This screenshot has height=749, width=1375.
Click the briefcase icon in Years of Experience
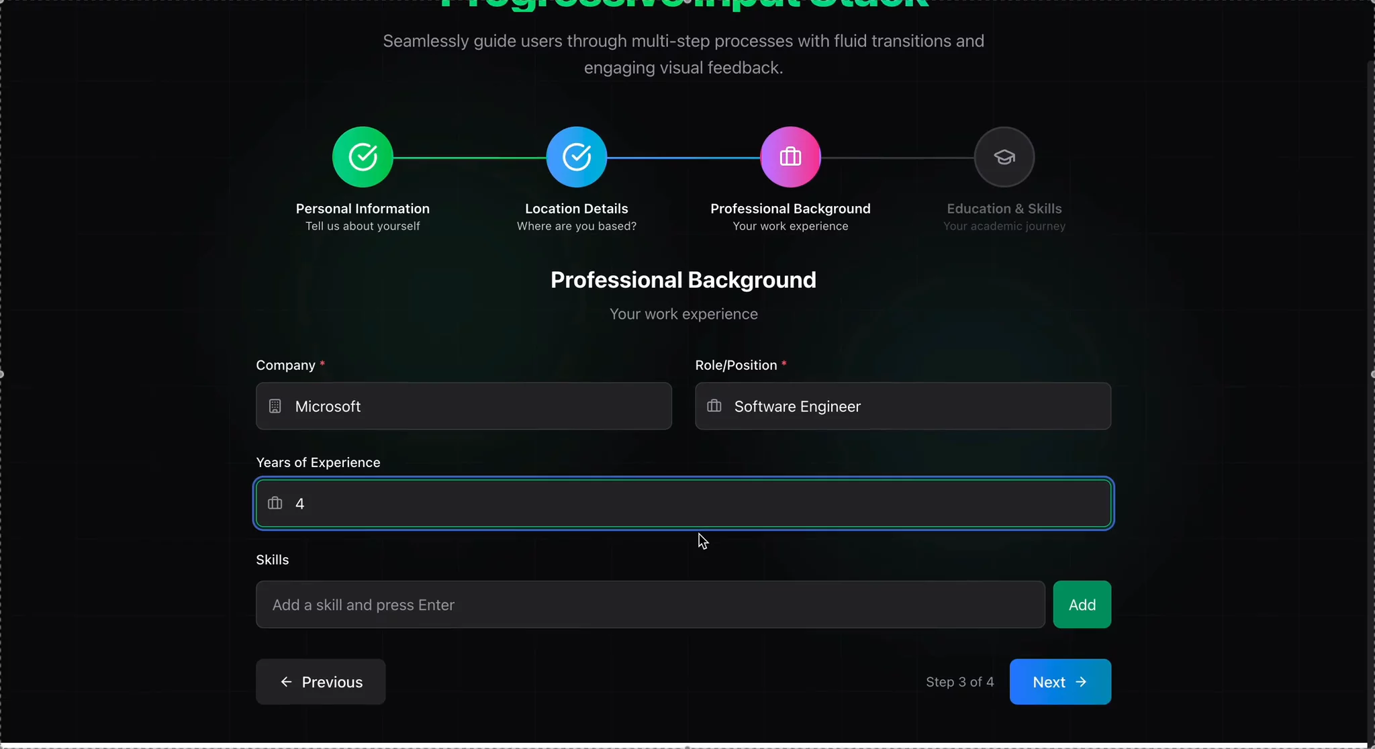pyautogui.click(x=275, y=503)
